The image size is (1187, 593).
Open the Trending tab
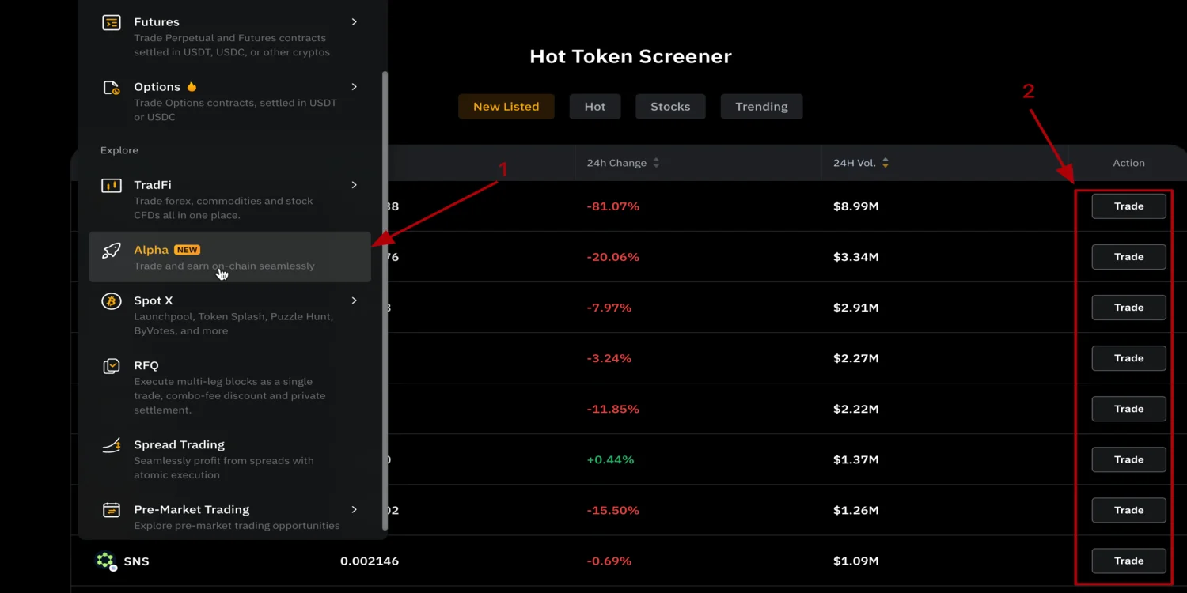[761, 107]
